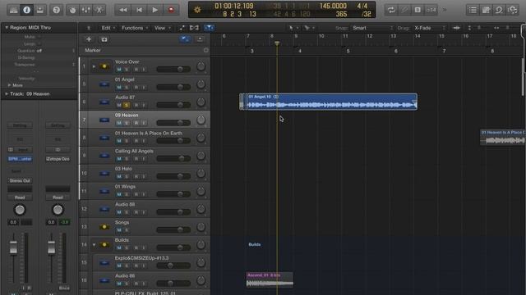
Task: Click the Stereo Out output button
Action: coord(20,181)
